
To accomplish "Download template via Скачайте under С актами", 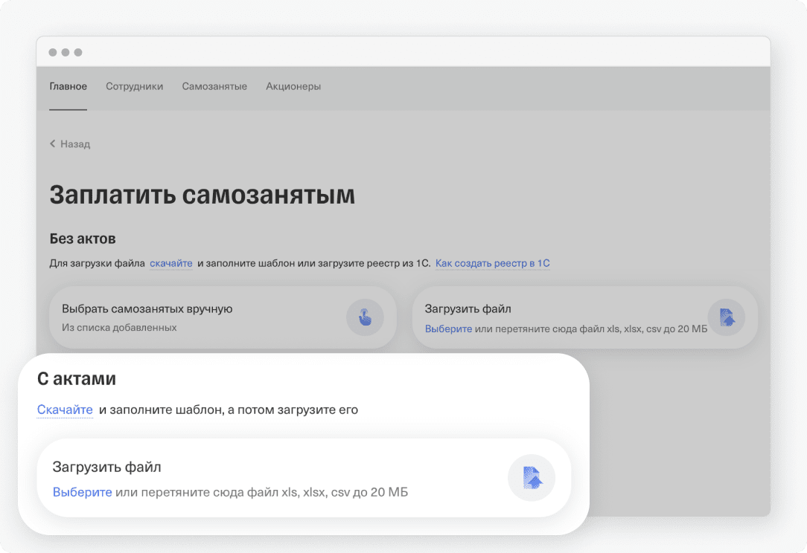I will (x=65, y=410).
